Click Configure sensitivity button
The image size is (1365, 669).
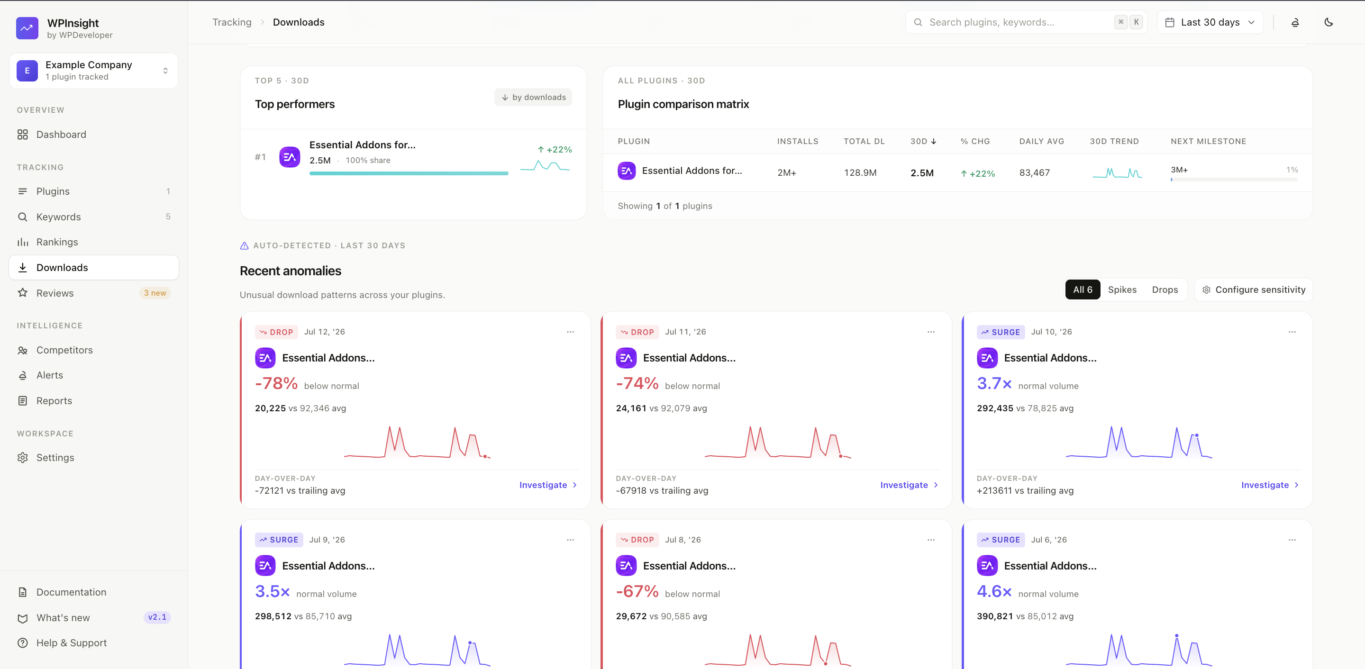coord(1253,290)
